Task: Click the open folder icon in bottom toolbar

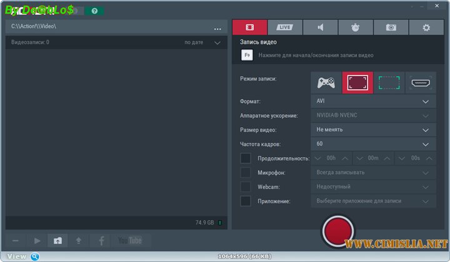Action: tap(57, 240)
